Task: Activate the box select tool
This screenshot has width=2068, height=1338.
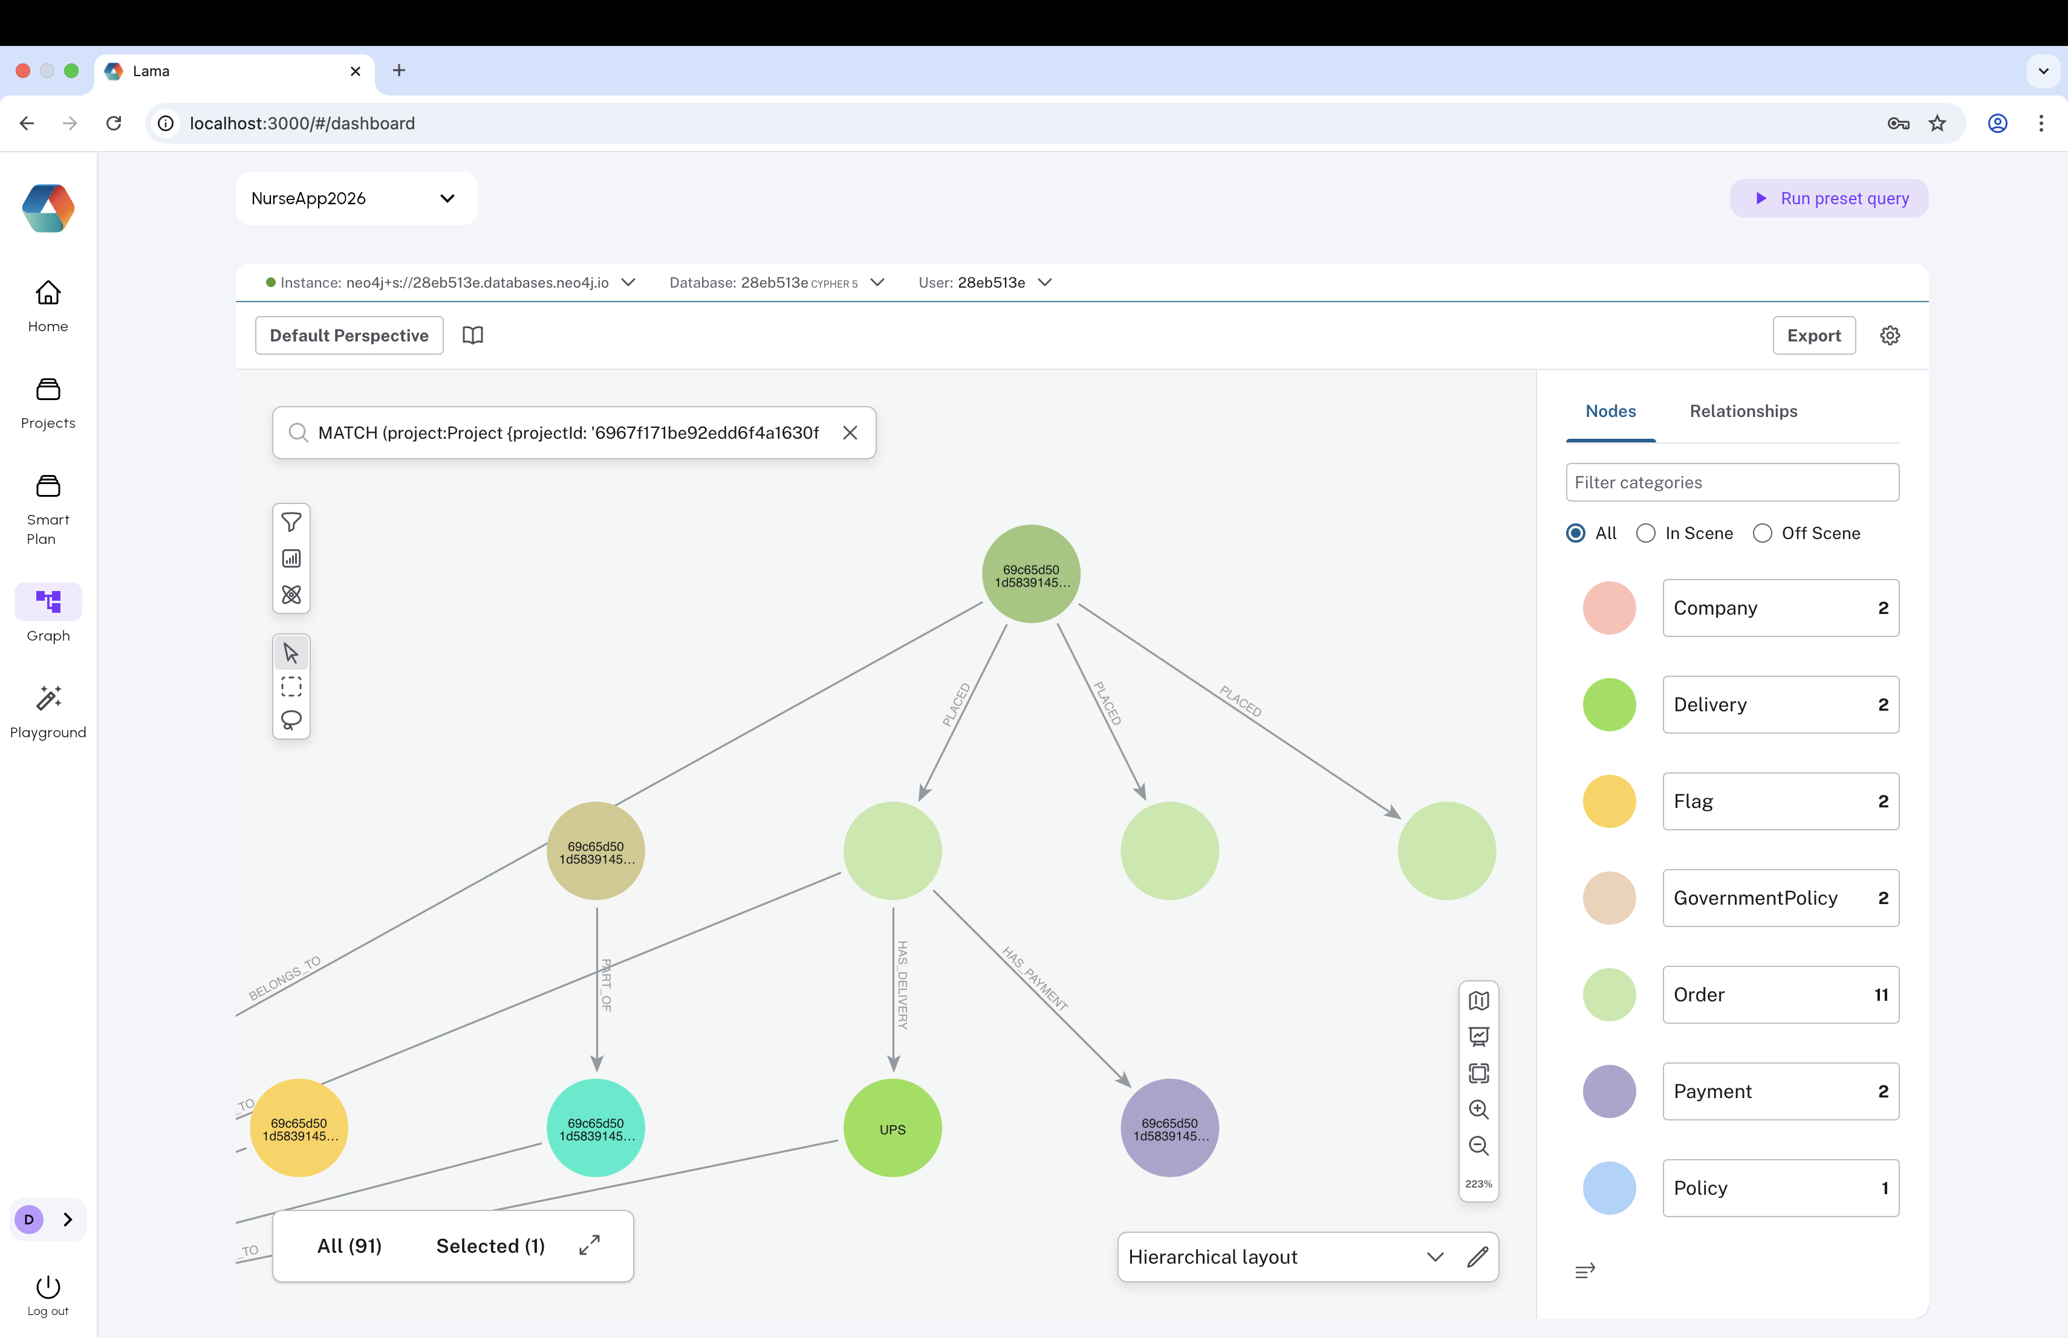Action: click(291, 687)
